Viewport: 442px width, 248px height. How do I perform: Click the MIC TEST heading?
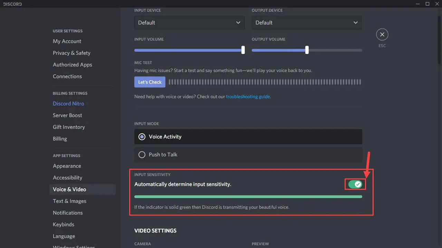pyautogui.click(x=143, y=63)
